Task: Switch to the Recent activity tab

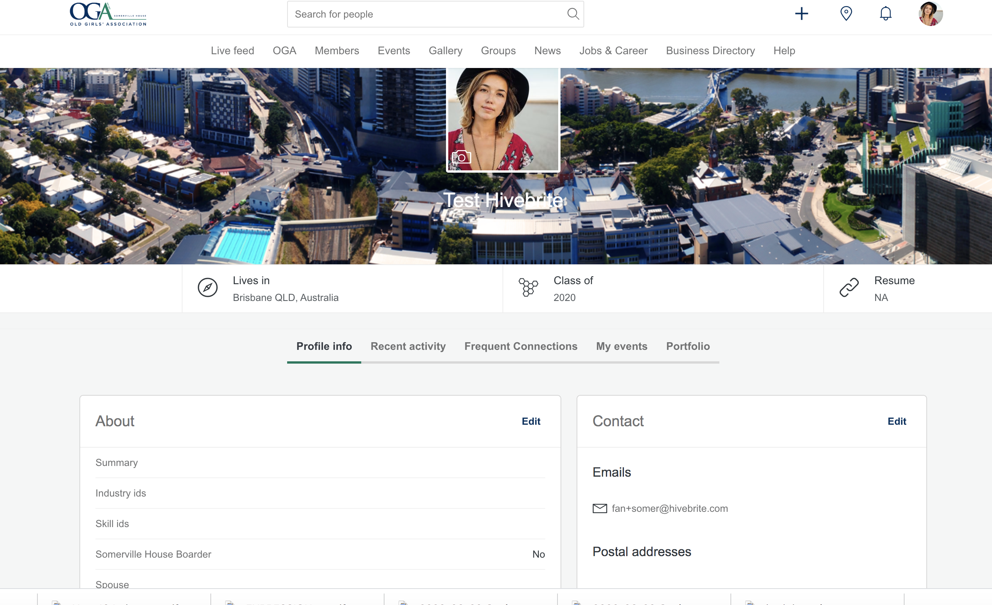Action: point(408,346)
